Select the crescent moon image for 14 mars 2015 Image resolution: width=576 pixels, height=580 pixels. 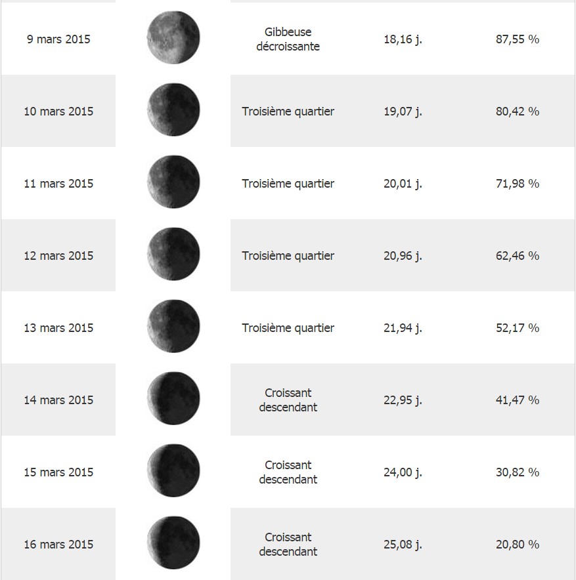click(x=173, y=399)
